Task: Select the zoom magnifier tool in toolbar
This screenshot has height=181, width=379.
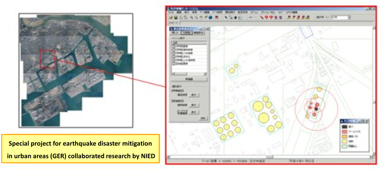Action: click(191, 17)
